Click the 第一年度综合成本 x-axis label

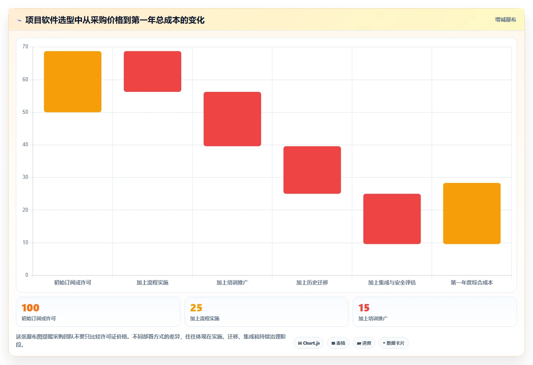tap(472, 282)
